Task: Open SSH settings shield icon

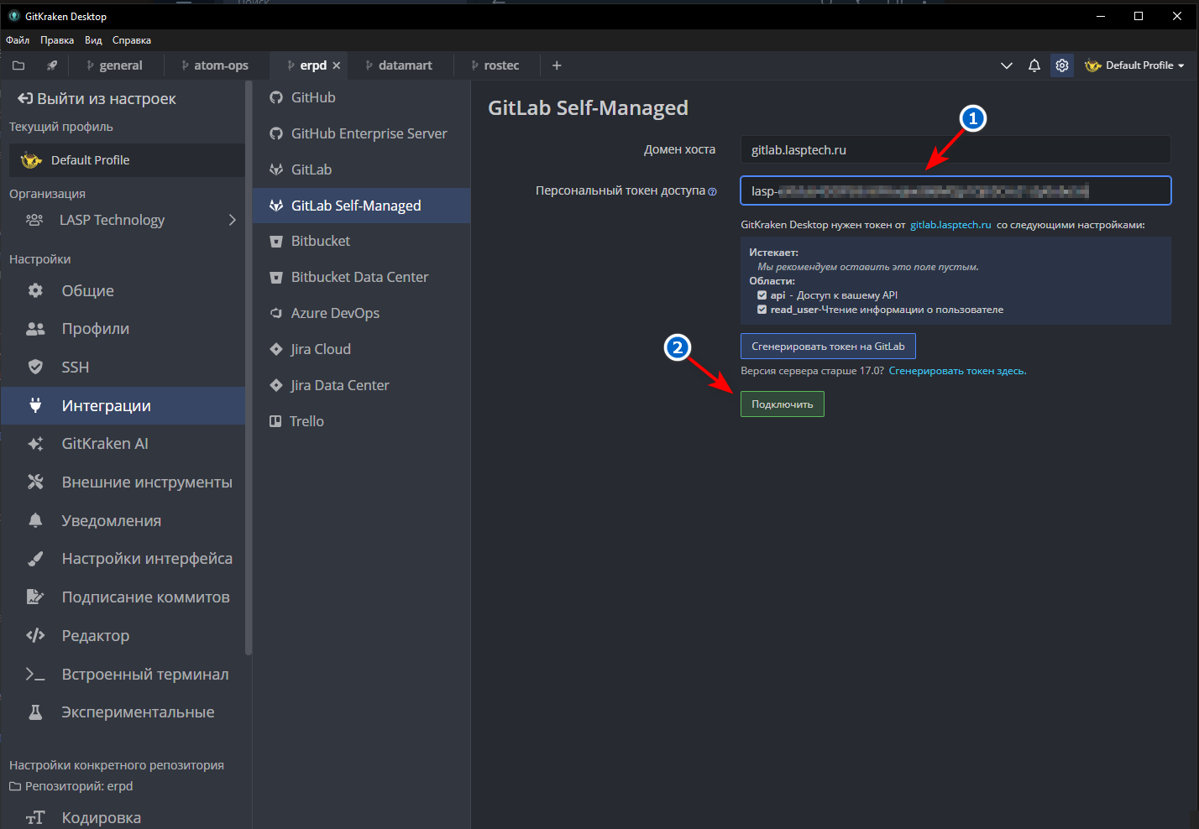Action: (x=35, y=367)
